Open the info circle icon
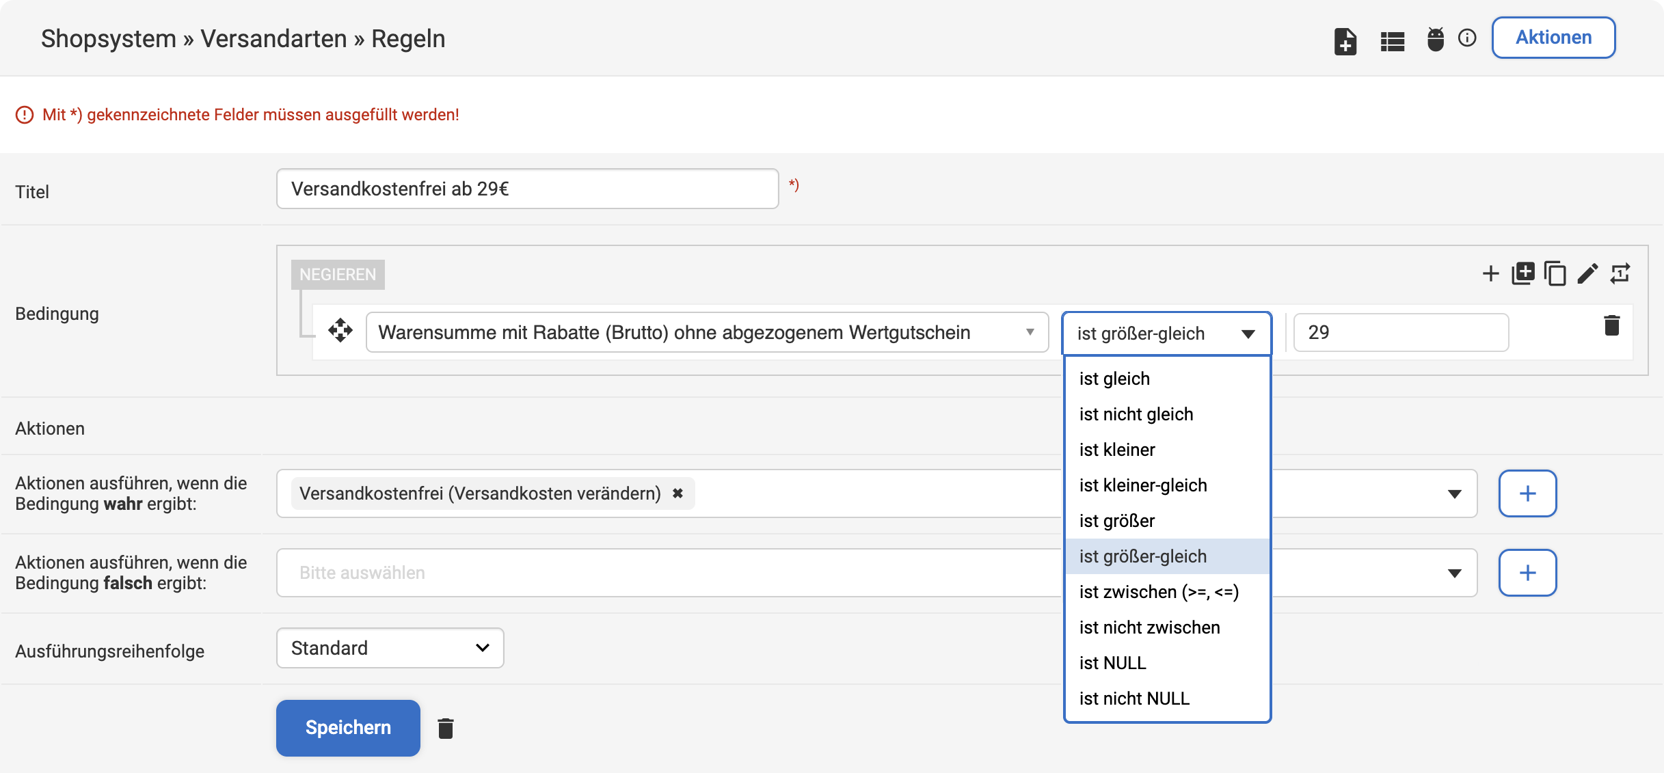This screenshot has height=773, width=1664. coord(1467,38)
